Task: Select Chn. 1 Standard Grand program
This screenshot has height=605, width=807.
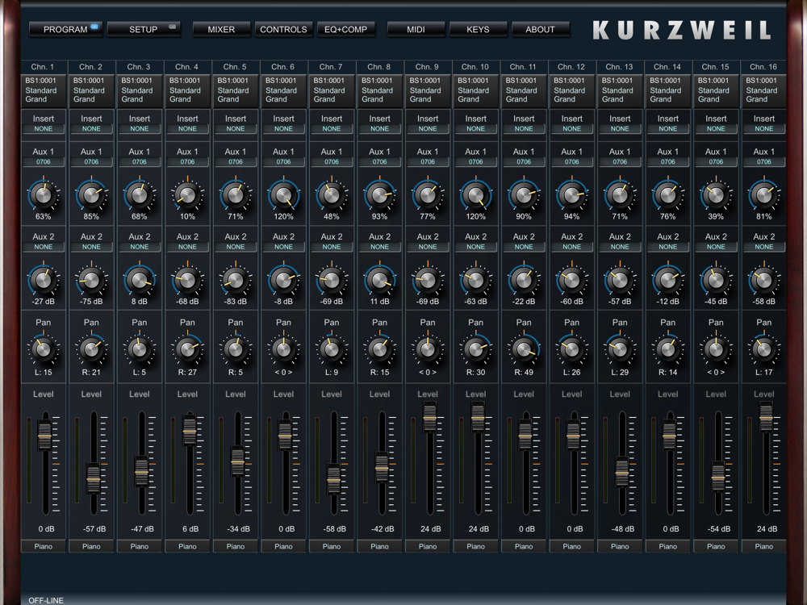Action: [x=44, y=90]
